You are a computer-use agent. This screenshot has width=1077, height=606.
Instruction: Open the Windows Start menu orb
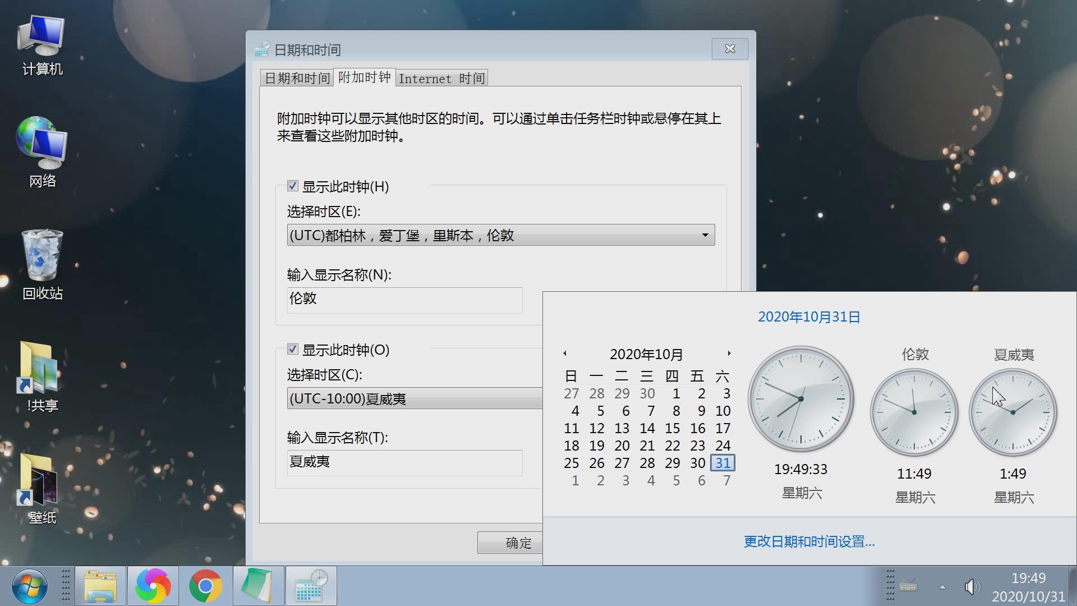[x=30, y=586]
